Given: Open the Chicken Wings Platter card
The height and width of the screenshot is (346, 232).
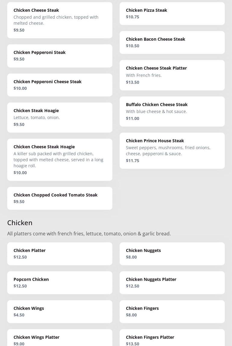Looking at the screenshot, I should (x=60, y=340).
